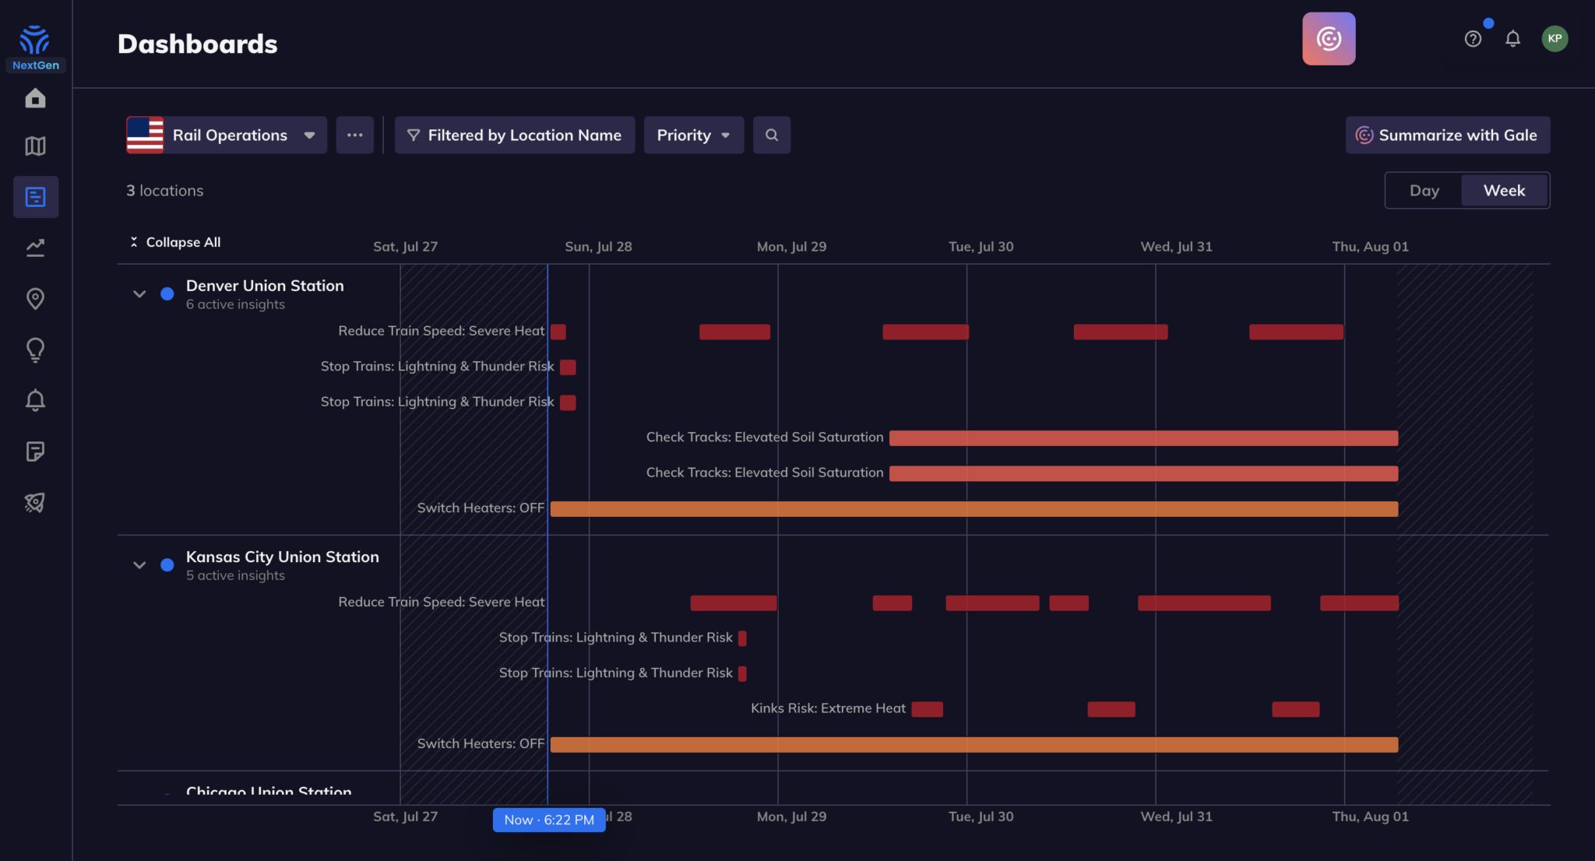Open the Priority dropdown

694,135
